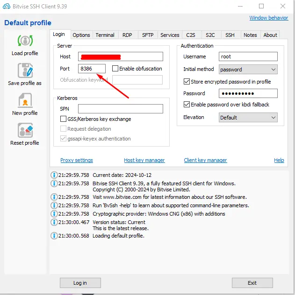Click info icon beside Run 'BvSsh -help' entry

pyautogui.click(x=54, y=205)
